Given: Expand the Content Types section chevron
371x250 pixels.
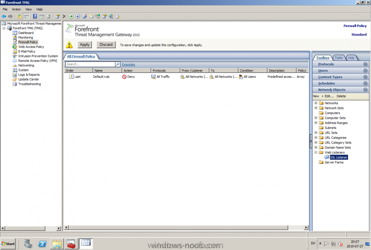Looking at the screenshot, I should [365, 77].
